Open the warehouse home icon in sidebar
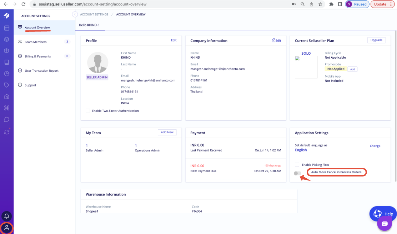397x234 pixels. (6, 96)
